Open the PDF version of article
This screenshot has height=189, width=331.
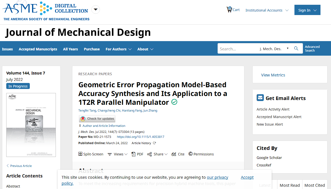coord(137,154)
